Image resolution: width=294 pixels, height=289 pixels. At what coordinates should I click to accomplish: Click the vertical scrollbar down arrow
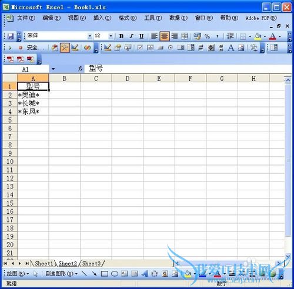click(288, 256)
